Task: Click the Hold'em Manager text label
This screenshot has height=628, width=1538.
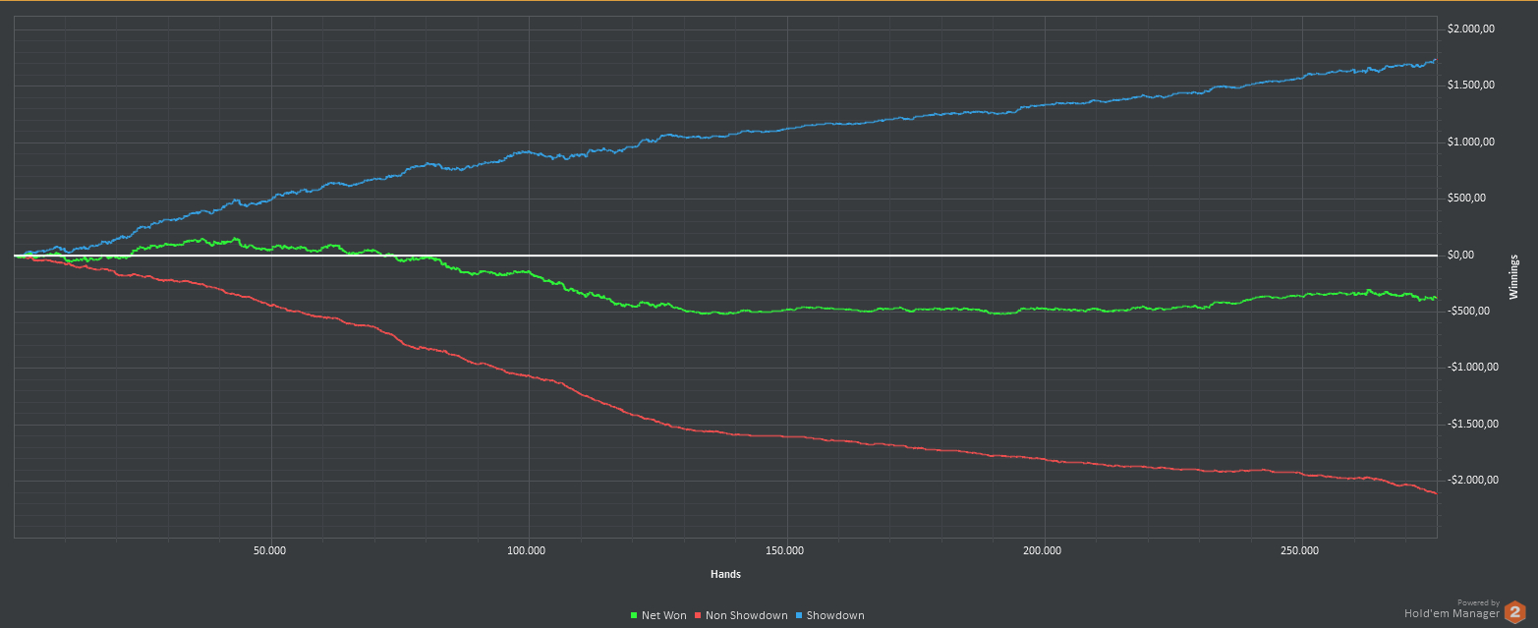Action: point(1452,613)
